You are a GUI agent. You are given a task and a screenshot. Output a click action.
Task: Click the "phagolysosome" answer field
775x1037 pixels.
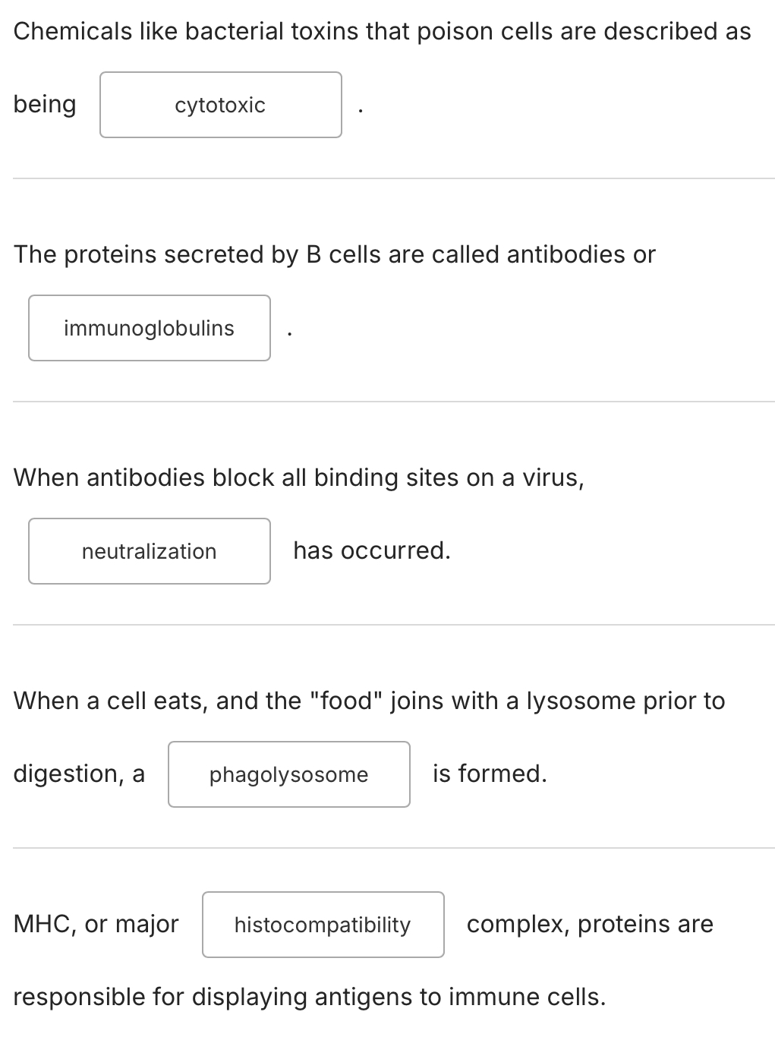(x=289, y=774)
